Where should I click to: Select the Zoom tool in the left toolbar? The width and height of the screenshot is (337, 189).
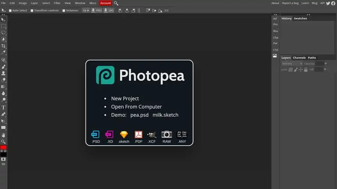tap(3, 142)
